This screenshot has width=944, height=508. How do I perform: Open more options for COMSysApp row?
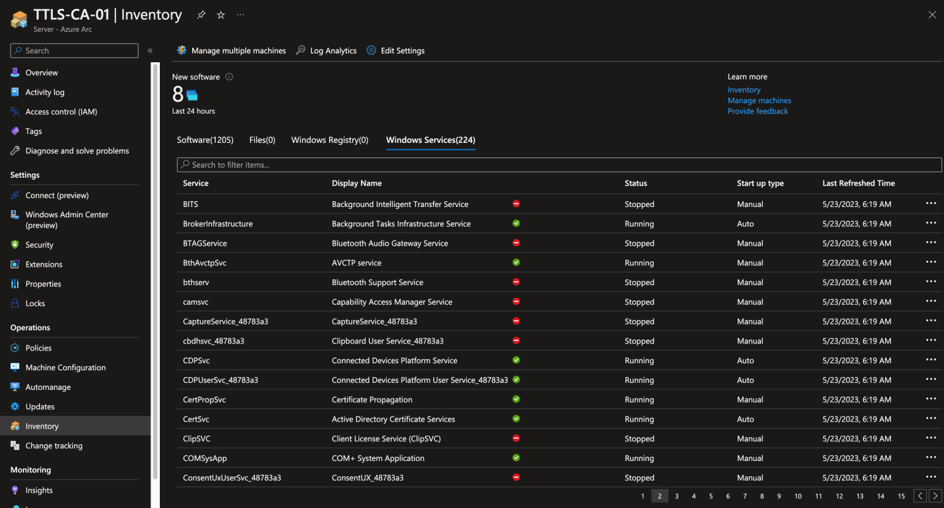point(931,458)
